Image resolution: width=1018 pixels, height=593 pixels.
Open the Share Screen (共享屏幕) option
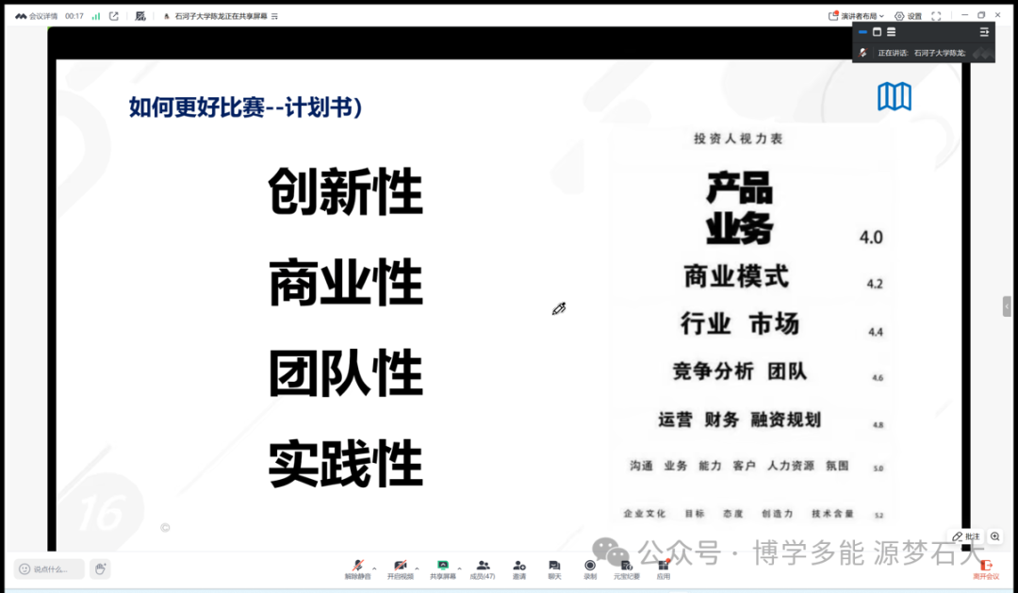[x=442, y=568]
